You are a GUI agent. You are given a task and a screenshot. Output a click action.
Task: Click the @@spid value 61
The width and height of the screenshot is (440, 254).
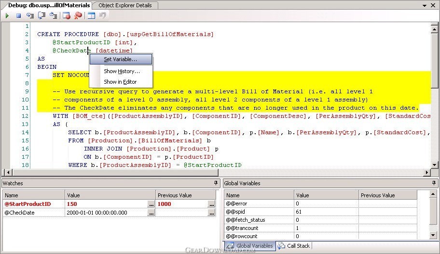(299, 212)
